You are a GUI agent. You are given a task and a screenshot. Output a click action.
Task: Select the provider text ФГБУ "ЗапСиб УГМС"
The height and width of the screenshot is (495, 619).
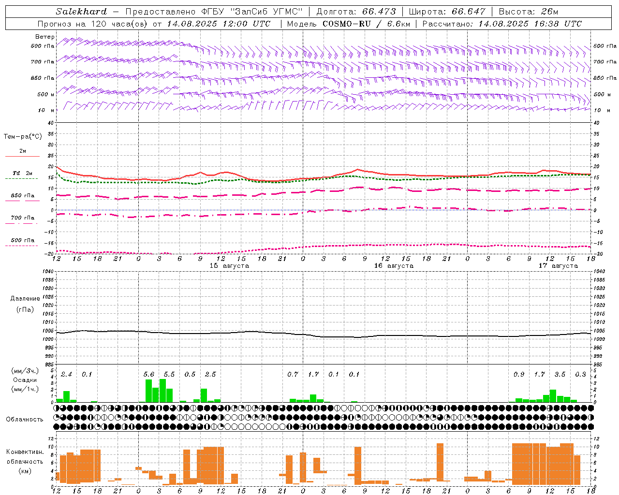pos(251,12)
